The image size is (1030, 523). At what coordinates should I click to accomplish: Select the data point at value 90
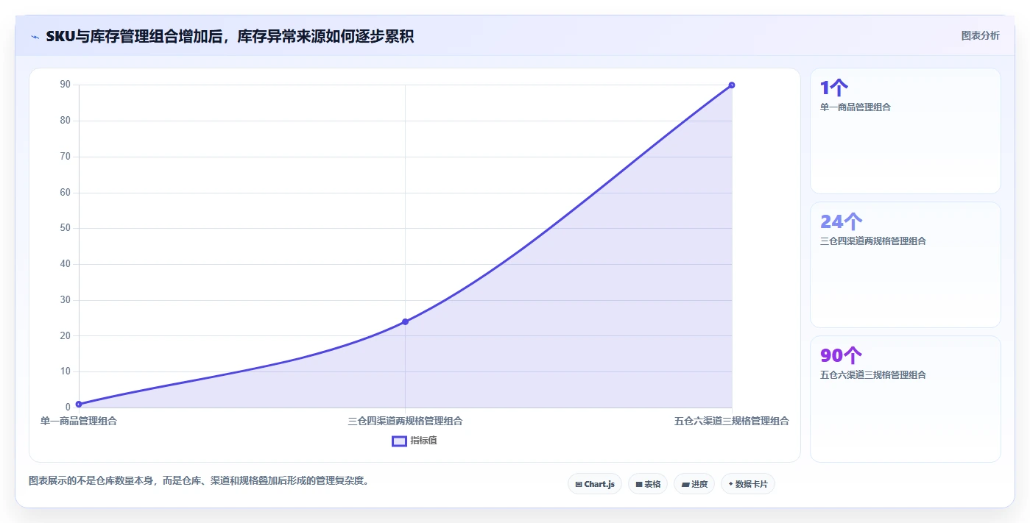pos(731,85)
